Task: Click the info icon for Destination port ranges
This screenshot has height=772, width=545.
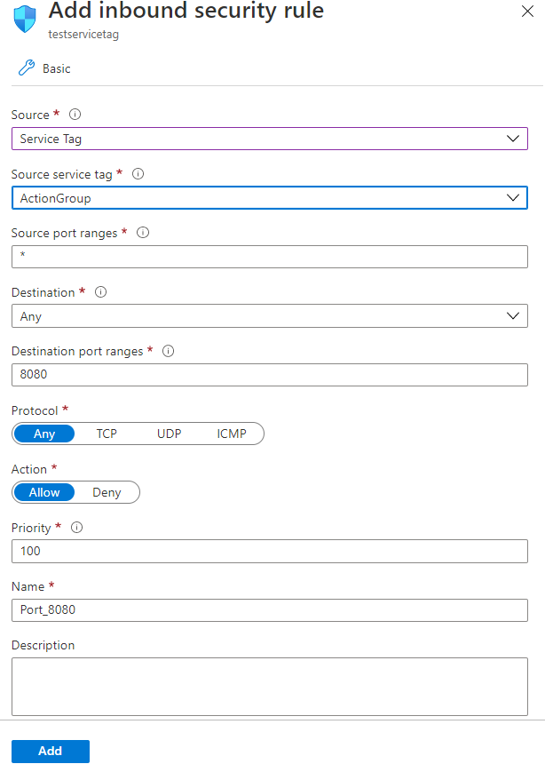Action: tap(168, 351)
